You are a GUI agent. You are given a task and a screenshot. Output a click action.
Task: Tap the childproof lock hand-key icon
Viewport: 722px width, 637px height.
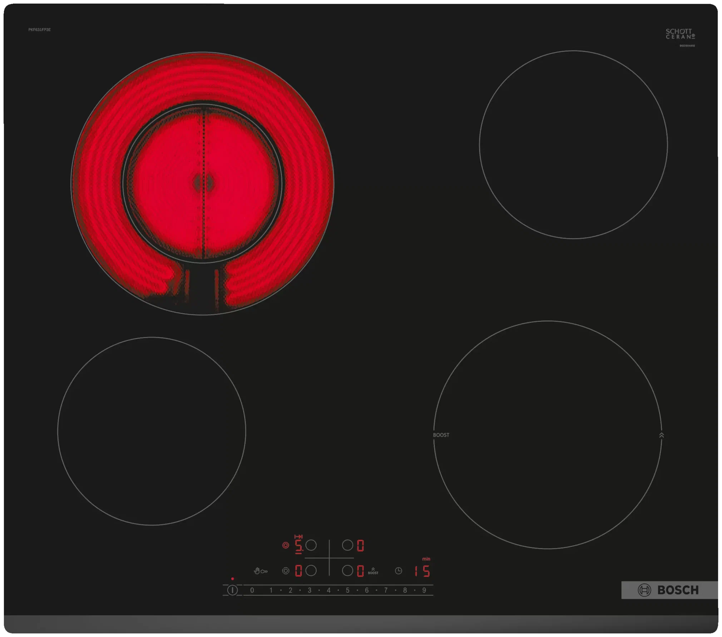tap(260, 571)
